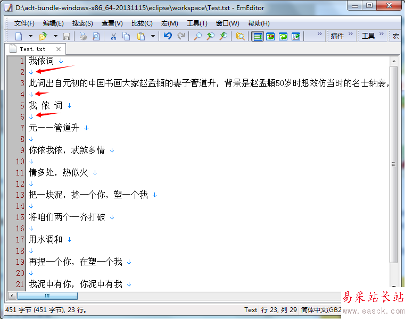The height and width of the screenshot is (319, 405).
Task: Open the 宏(M) menu
Action: [169, 23]
